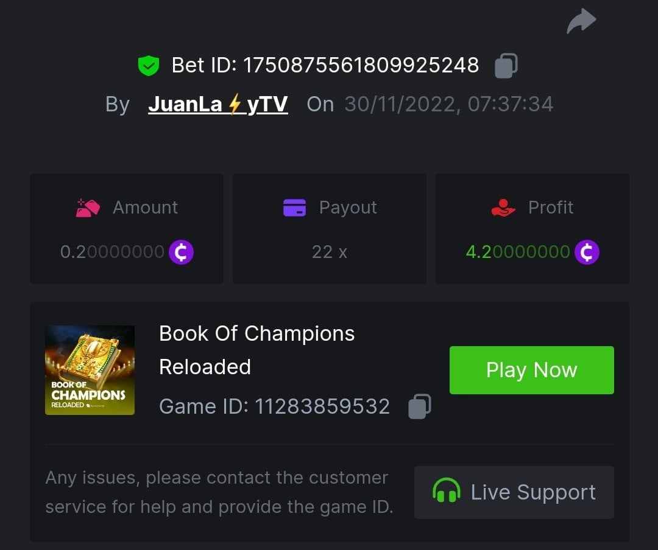Click the red Profit hand icon
658x550 pixels.
[x=503, y=208]
